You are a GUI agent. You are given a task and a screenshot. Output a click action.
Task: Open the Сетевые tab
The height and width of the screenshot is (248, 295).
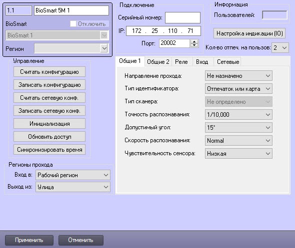pos(228,62)
